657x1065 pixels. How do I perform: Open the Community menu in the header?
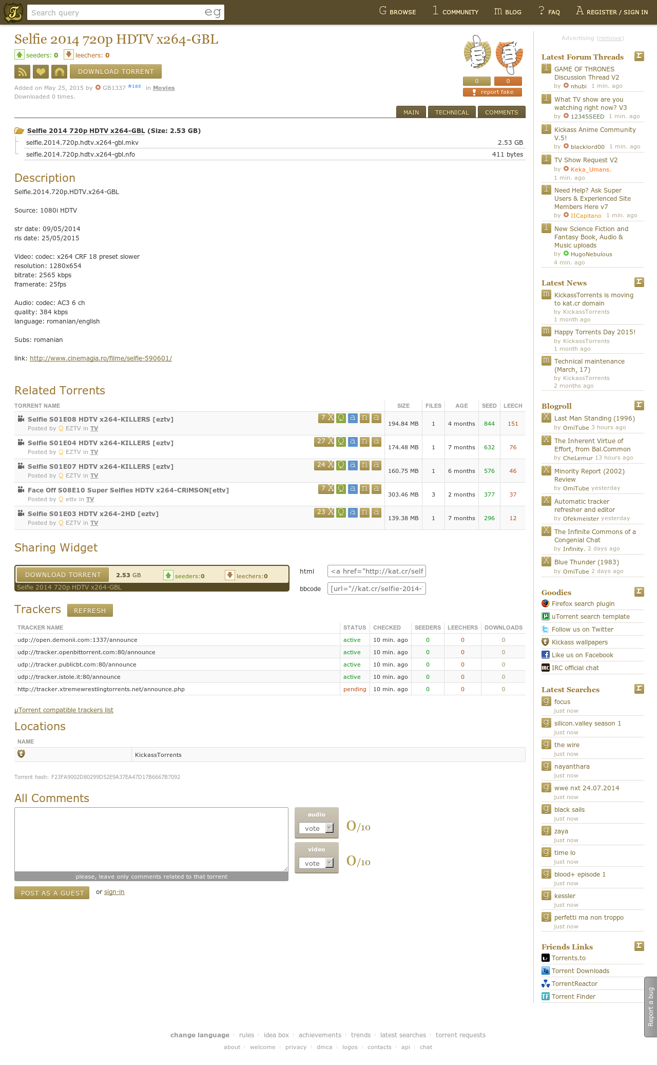pyautogui.click(x=456, y=11)
